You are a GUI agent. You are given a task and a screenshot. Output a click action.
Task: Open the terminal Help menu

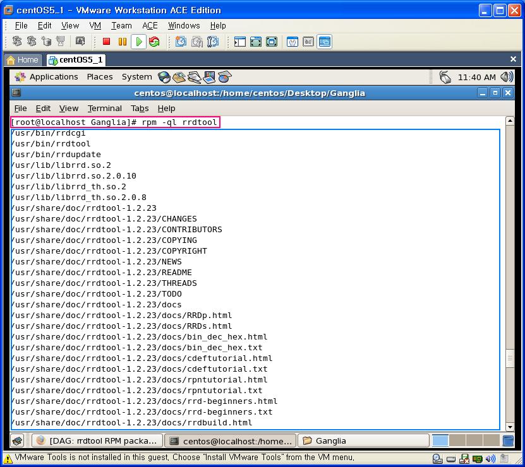166,109
